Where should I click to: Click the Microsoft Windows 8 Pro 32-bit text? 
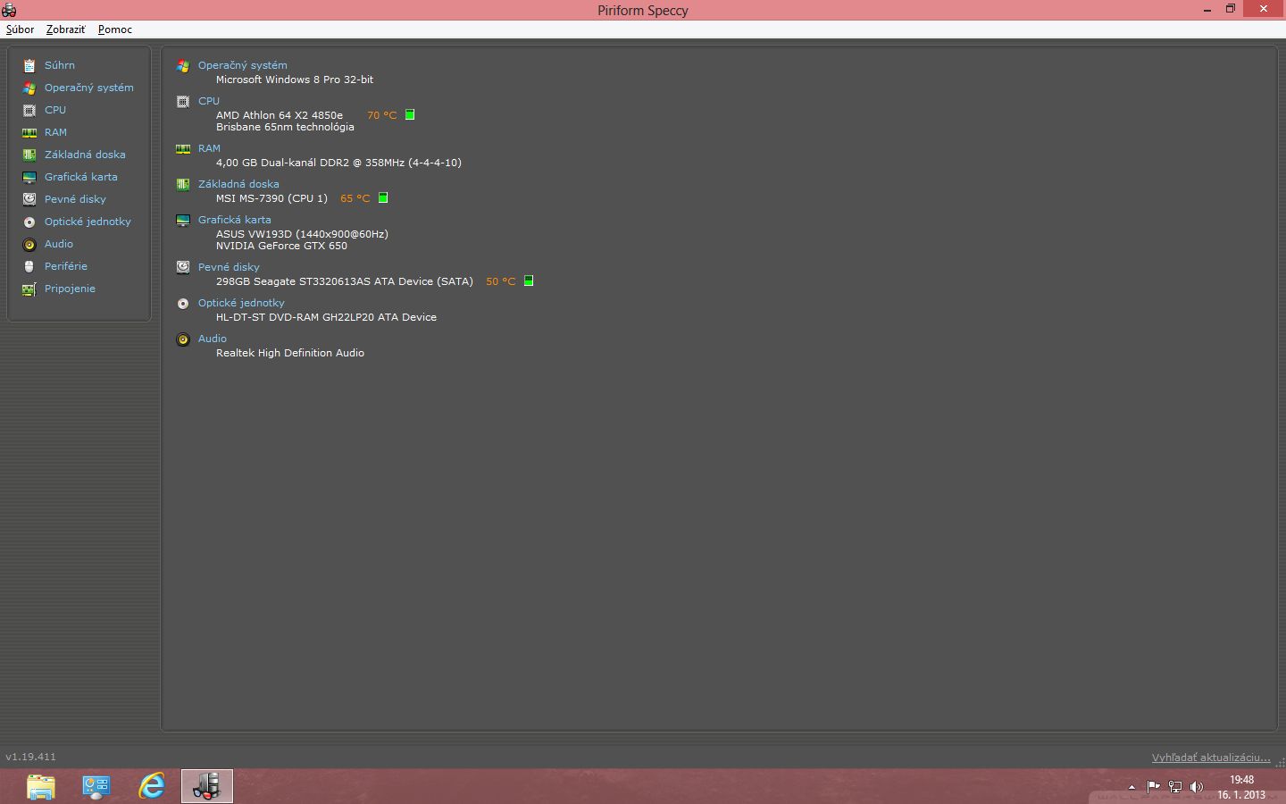295,80
